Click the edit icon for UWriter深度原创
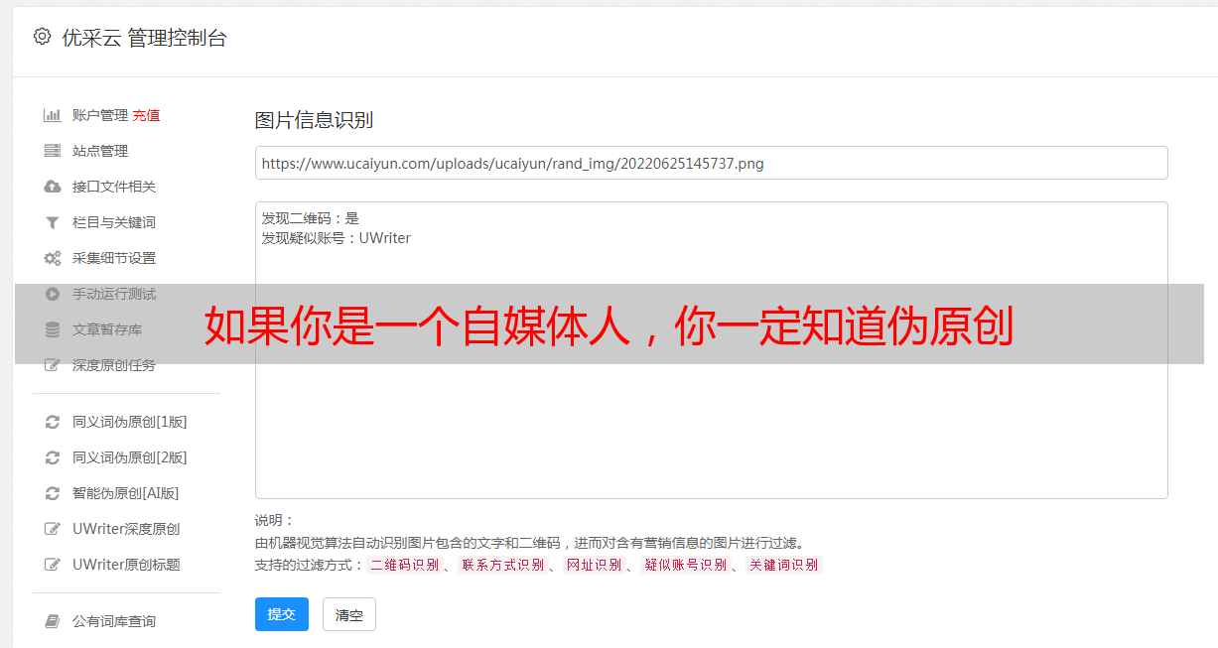 tap(53, 529)
